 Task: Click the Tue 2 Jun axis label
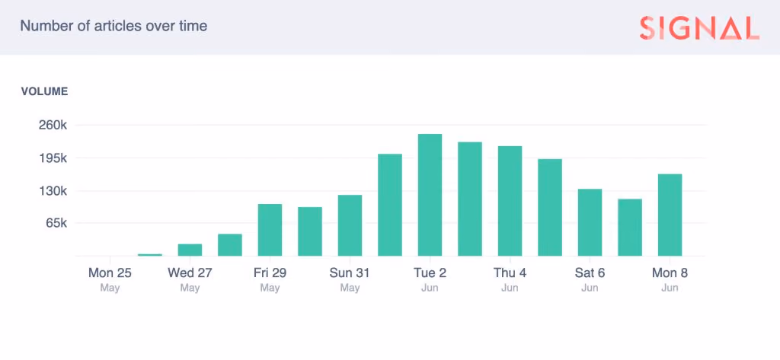click(430, 279)
